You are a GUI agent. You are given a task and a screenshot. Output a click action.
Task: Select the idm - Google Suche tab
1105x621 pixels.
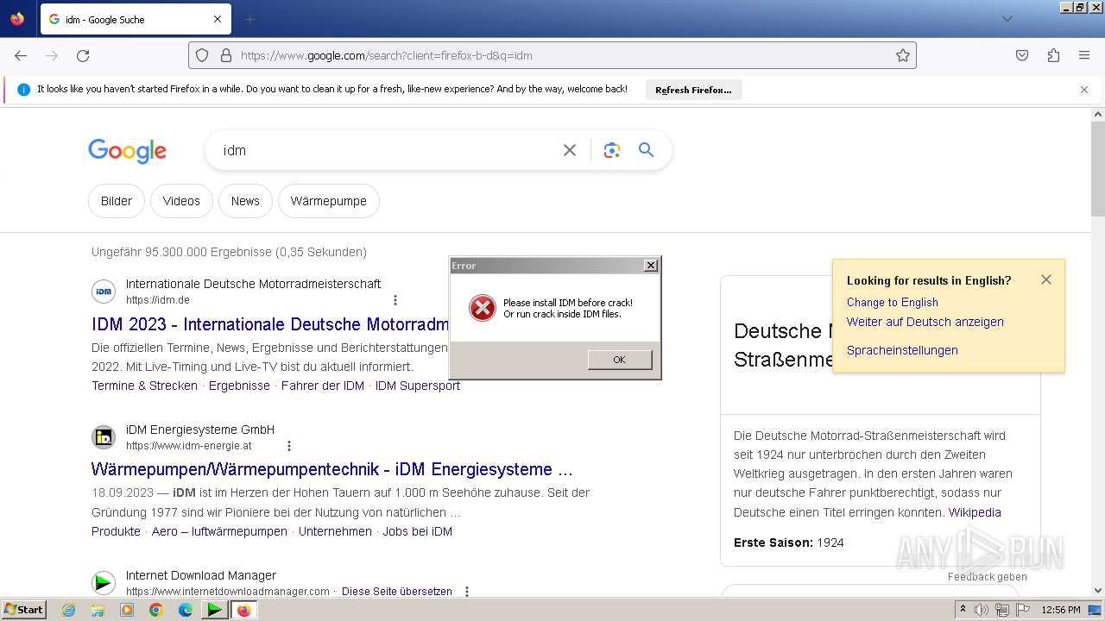[136, 19]
